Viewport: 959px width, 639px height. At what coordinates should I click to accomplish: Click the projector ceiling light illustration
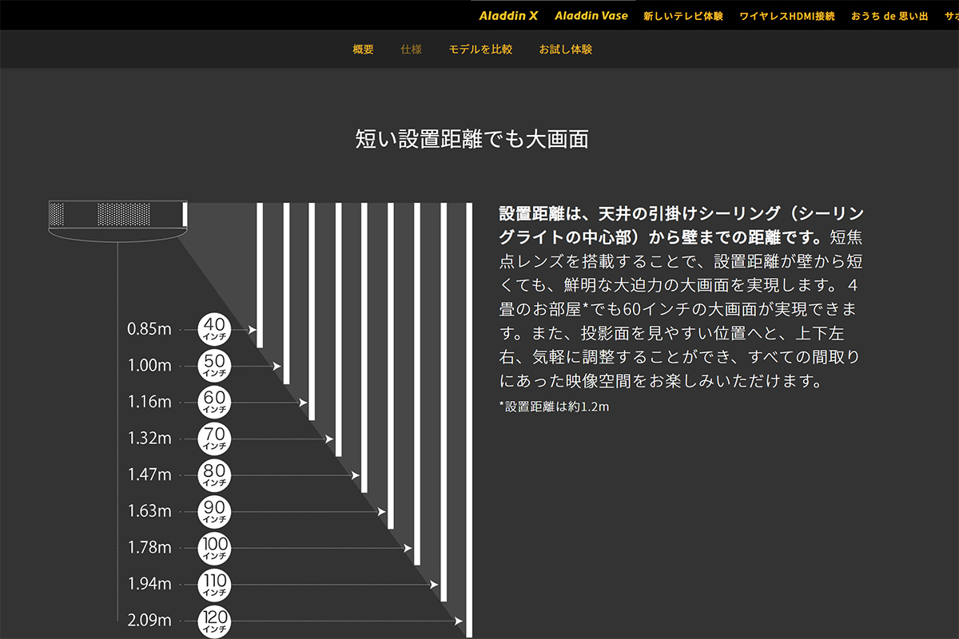click(117, 218)
